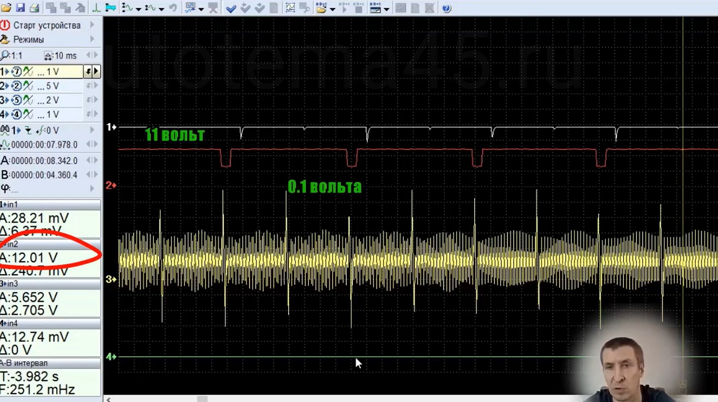Click the green signal-spike marker icon
This screenshot has height=402, width=718.
(x=96, y=8)
